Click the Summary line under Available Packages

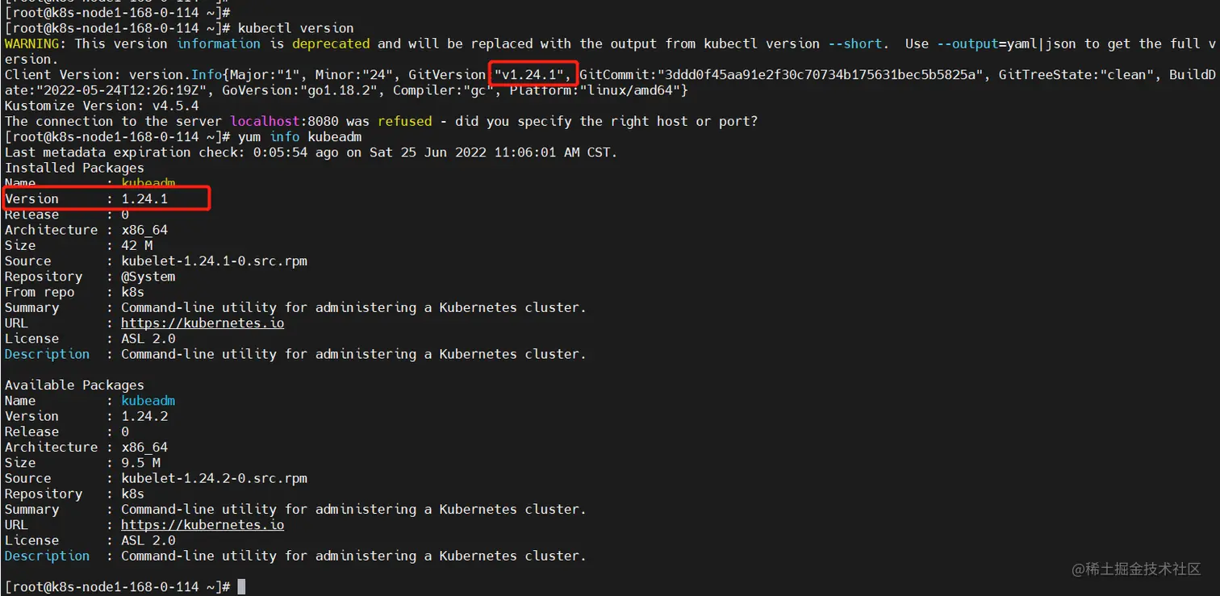[295, 509]
